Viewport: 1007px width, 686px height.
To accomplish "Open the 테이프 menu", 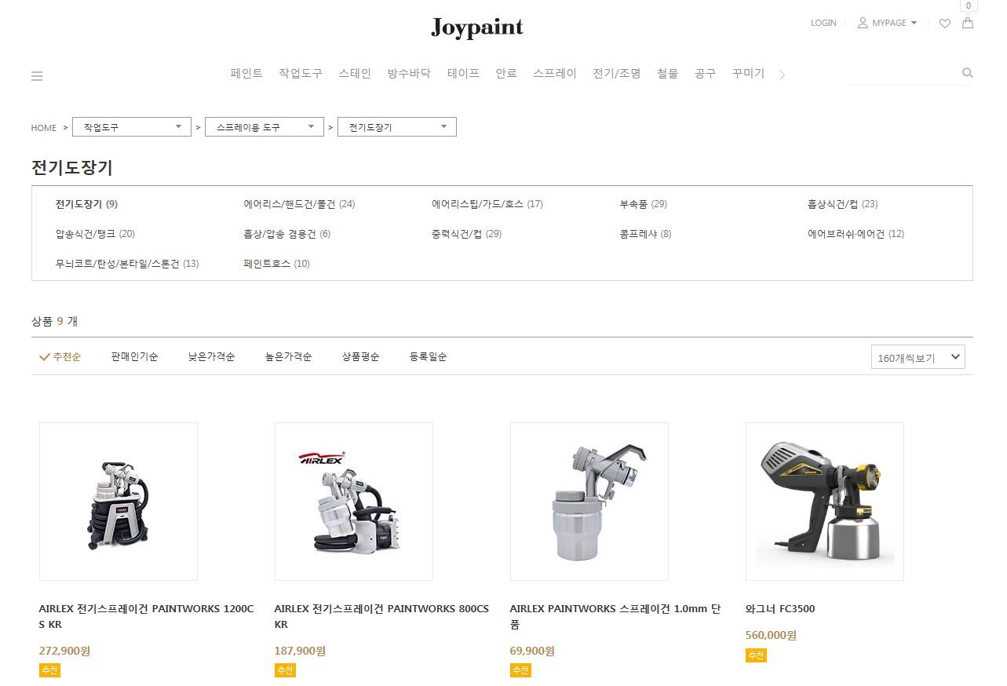I will (x=463, y=73).
